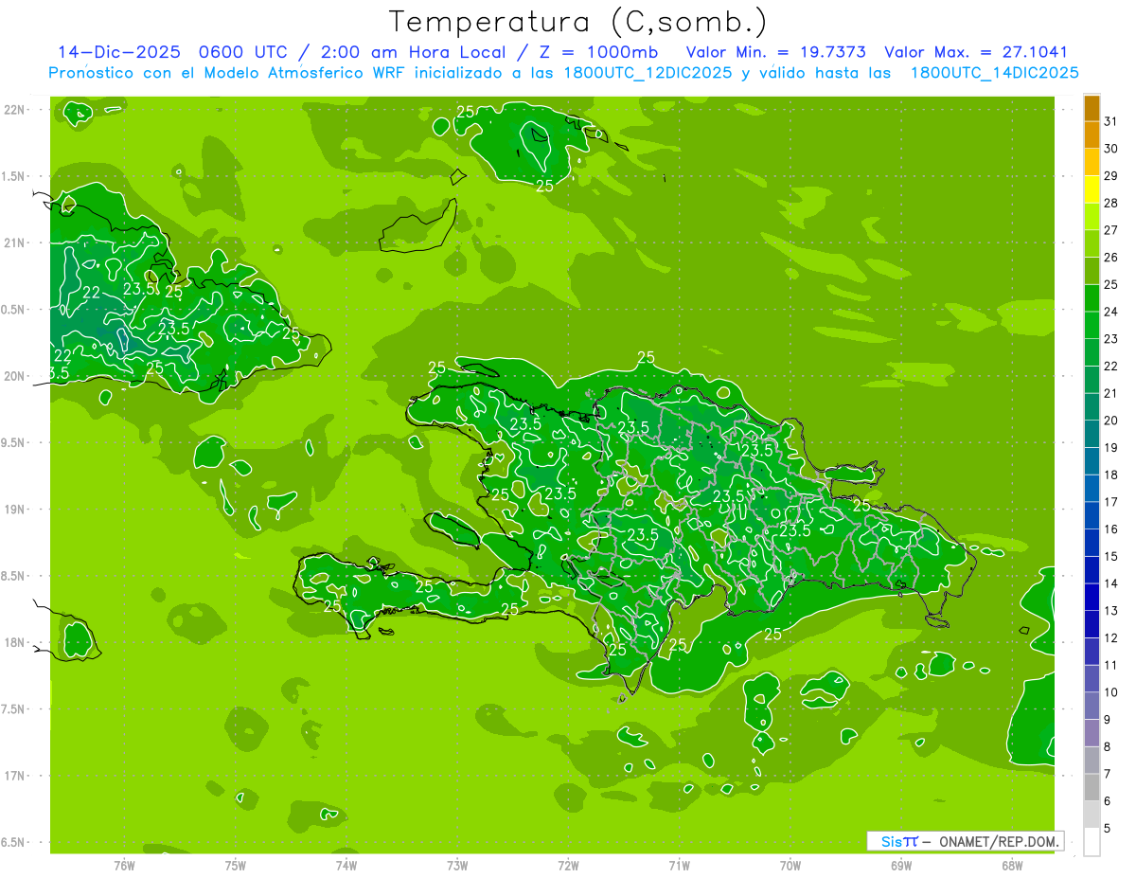Click the number 17 on the color scale

click(x=1111, y=502)
